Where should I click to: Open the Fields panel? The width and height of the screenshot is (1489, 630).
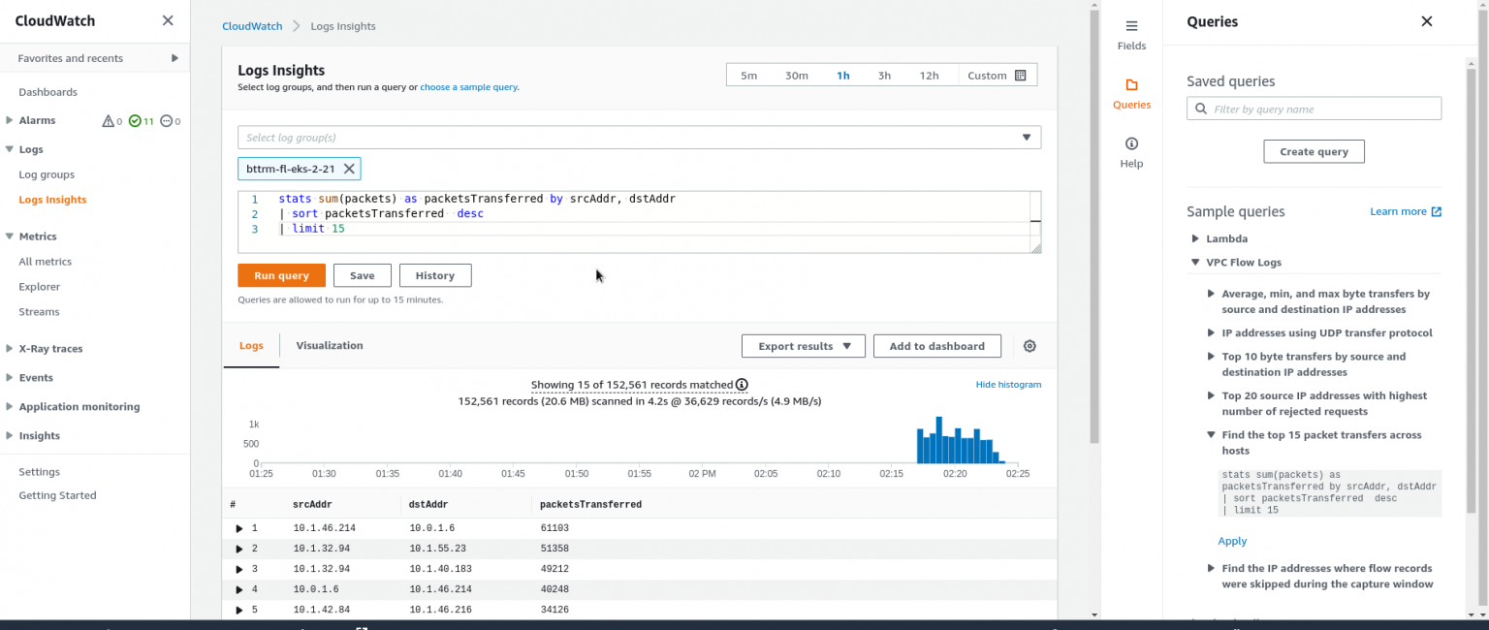tap(1131, 36)
